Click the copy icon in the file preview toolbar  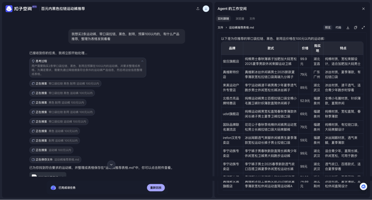355,28
